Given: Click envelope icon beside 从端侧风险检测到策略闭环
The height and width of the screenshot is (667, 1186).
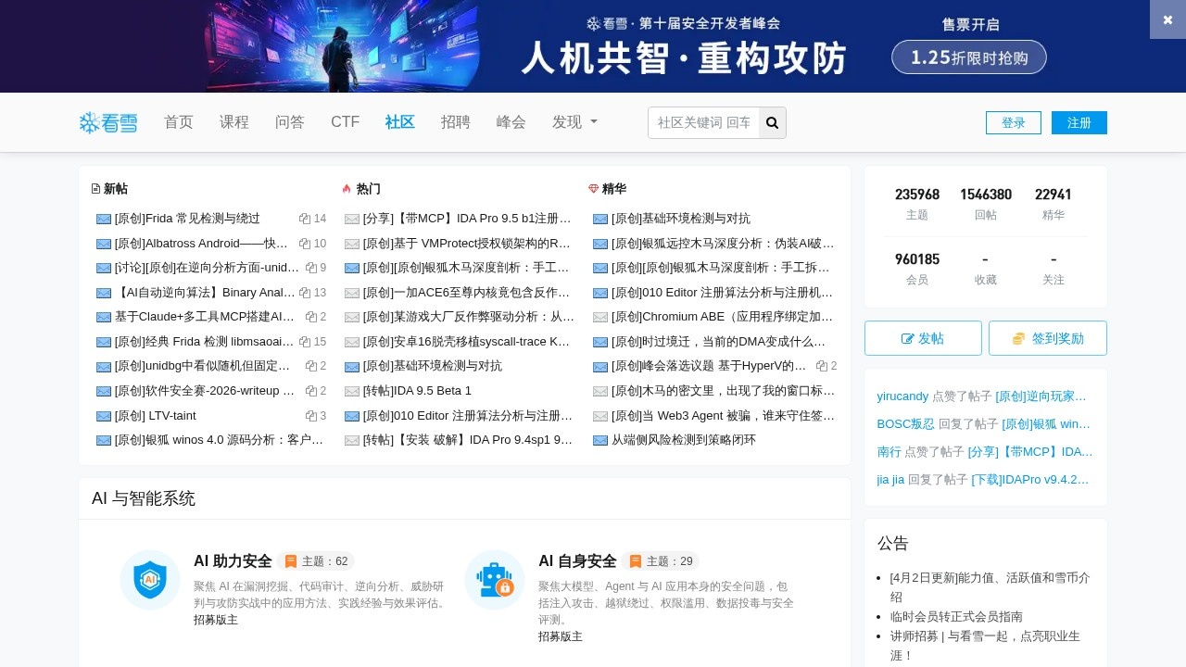Looking at the screenshot, I should point(600,440).
